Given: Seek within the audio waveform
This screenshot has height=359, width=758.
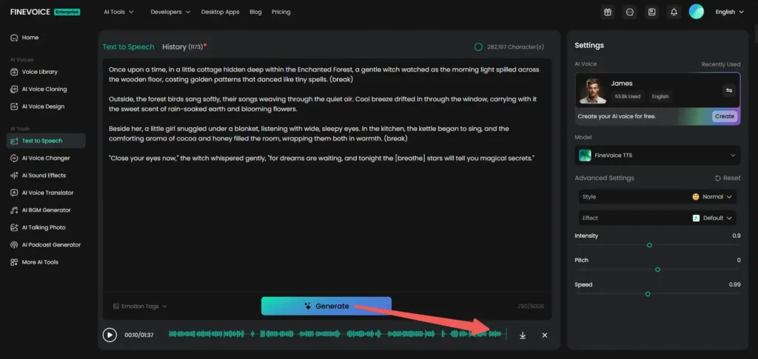Looking at the screenshot, I should [x=338, y=334].
